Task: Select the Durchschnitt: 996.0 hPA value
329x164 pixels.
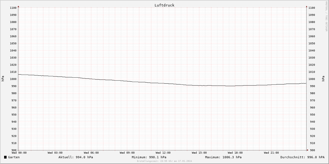Action: 302,157
